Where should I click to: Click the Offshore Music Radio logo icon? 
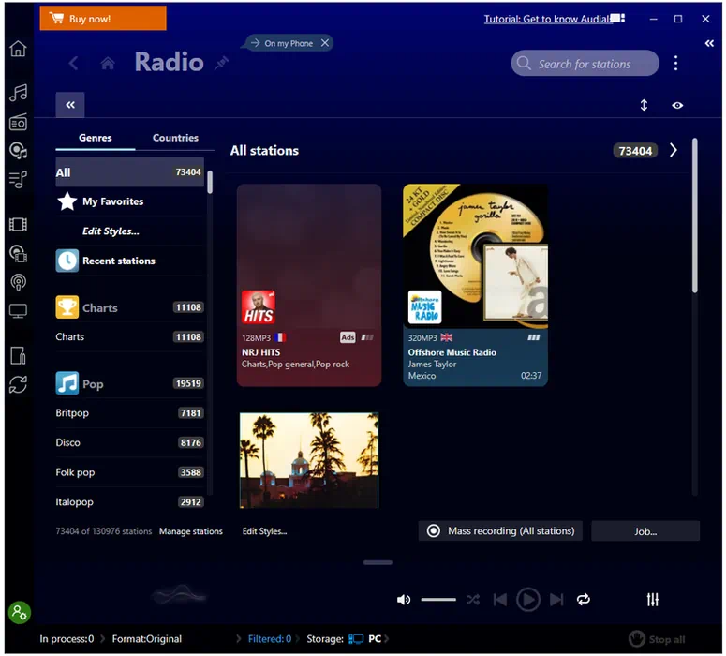(x=425, y=307)
